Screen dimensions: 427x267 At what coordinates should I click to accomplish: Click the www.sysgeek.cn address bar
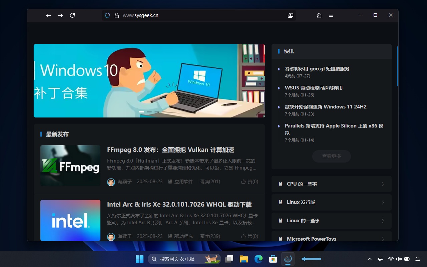[x=199, y=15]
